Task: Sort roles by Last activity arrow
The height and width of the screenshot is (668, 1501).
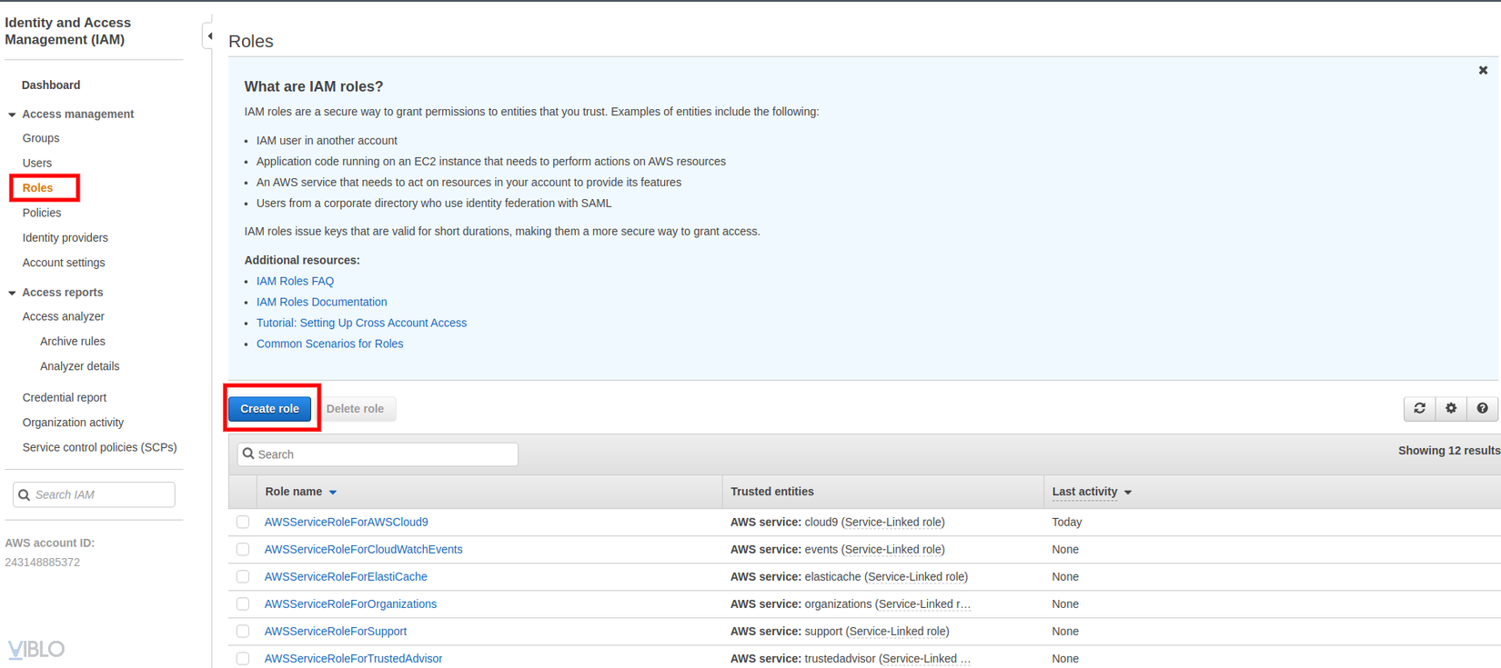Action: pos(1128,493)
